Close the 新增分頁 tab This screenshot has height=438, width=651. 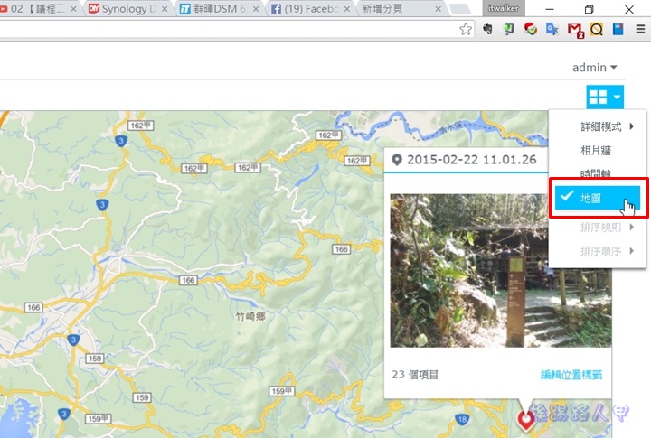coord(438,9)
